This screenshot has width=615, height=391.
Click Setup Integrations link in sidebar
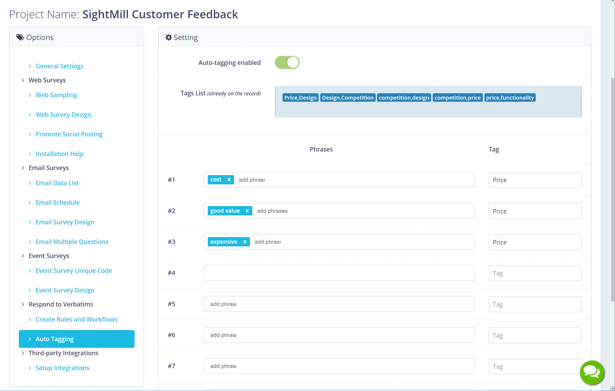point(62,368)
